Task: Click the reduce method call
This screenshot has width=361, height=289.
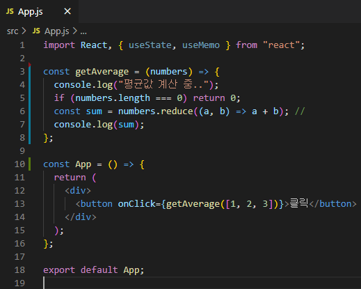Action: tap(177, 111)
